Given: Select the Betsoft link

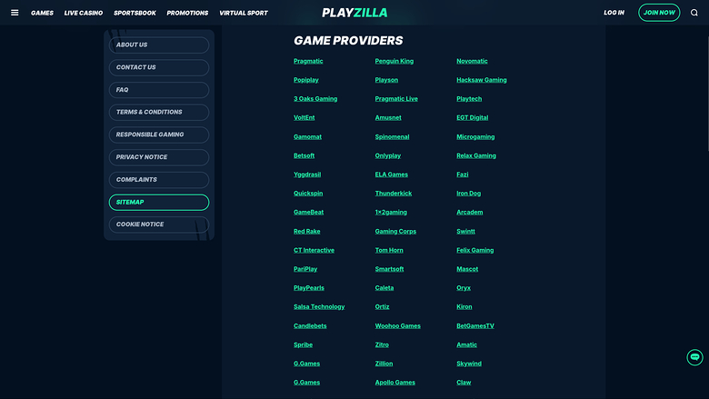Looking at the screenshot, I should pyautogui.click(x=304, y=156).
